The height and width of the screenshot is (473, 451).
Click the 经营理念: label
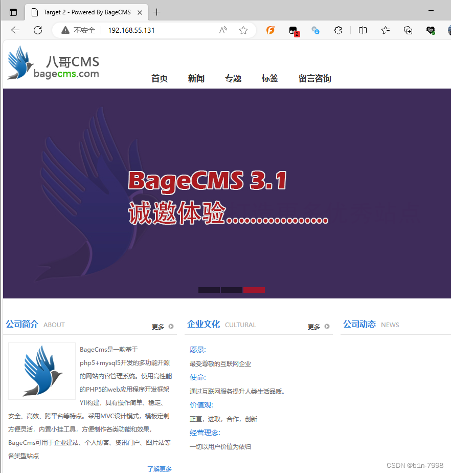click(x=205, y=433)
